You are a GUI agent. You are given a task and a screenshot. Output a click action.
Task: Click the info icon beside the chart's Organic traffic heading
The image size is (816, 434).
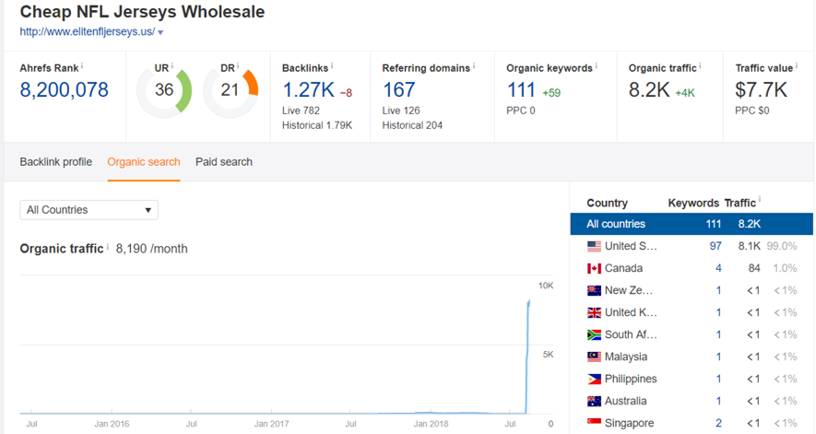click(x=108, y=247)
